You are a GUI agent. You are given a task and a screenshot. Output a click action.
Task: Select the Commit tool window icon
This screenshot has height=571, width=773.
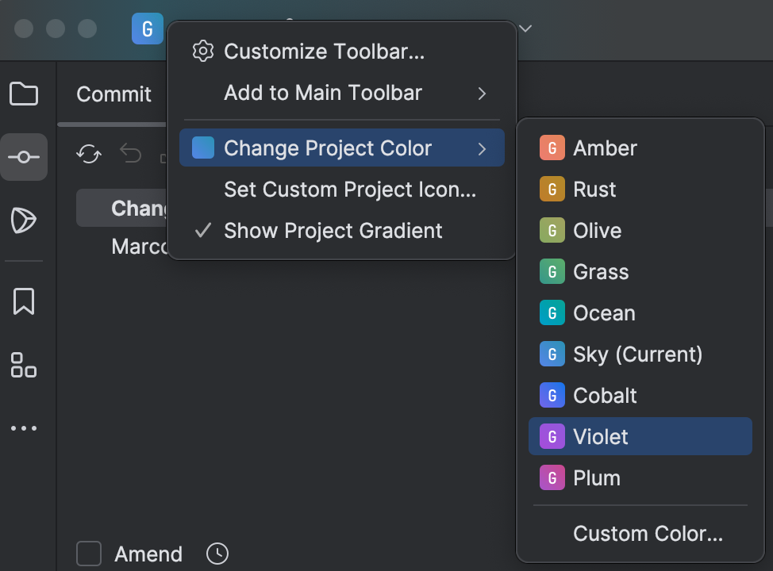[24, 157]
